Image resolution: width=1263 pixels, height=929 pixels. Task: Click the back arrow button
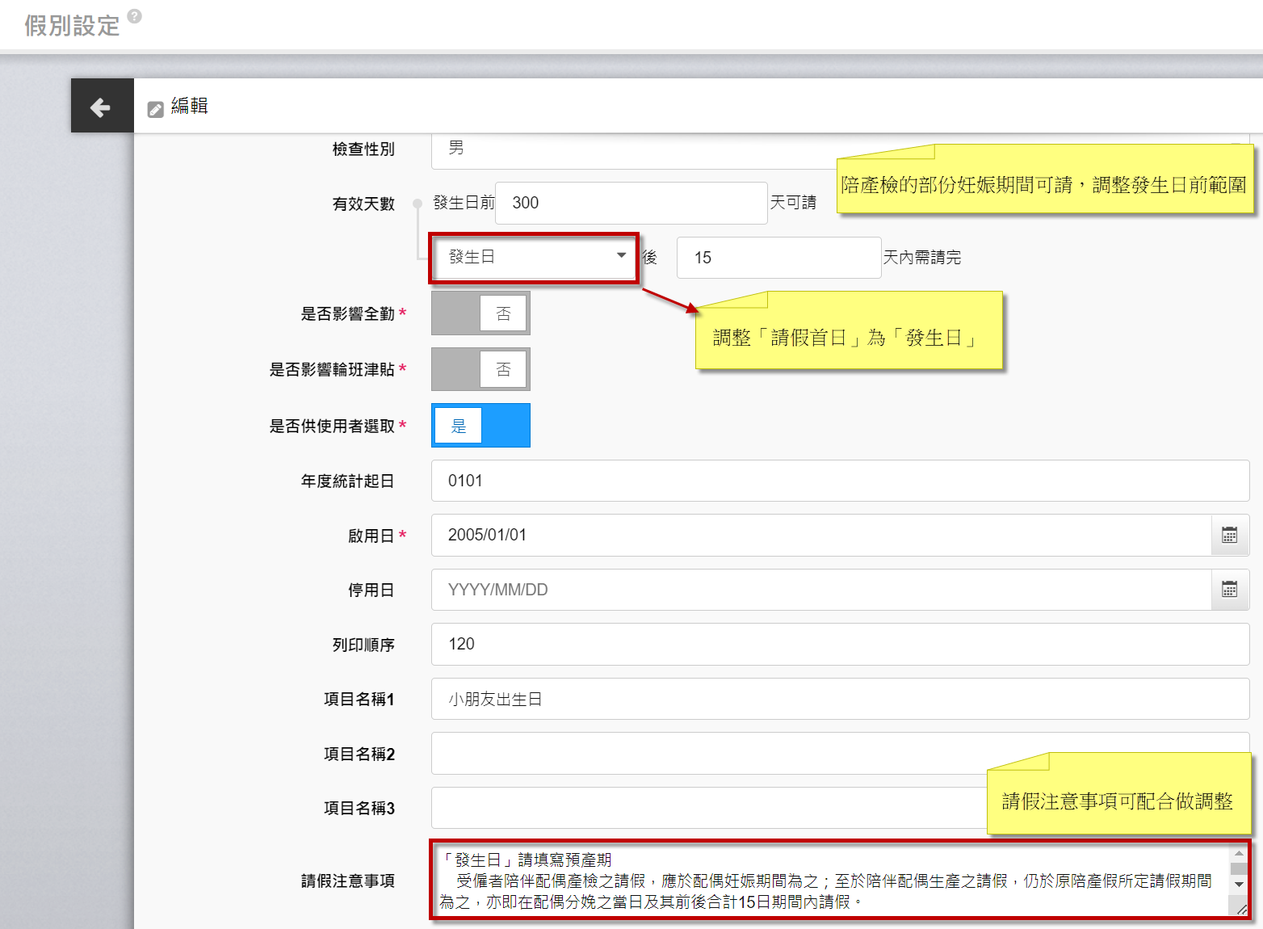pyautogui.click(x=101, y=107)
